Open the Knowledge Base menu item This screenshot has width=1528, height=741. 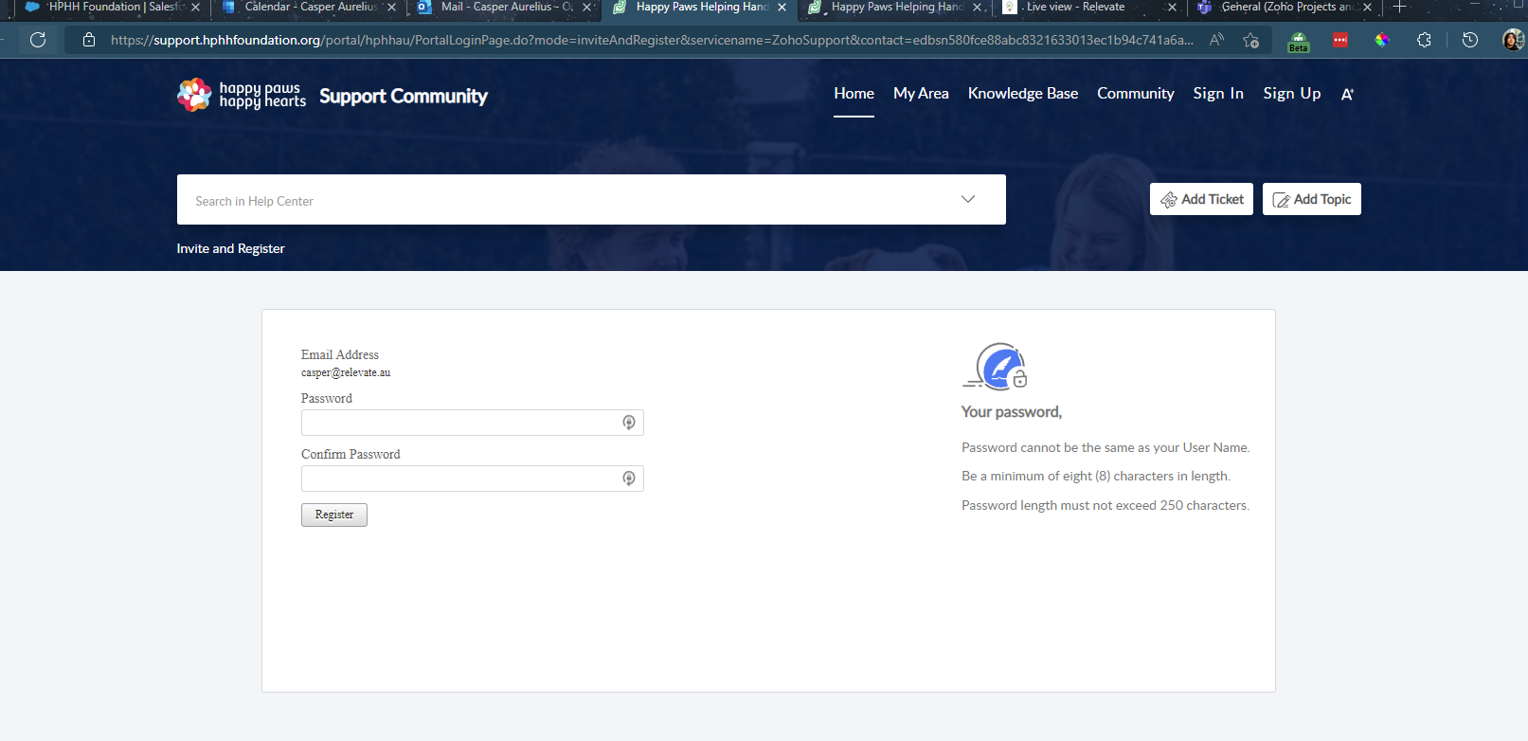point(1022,93)
